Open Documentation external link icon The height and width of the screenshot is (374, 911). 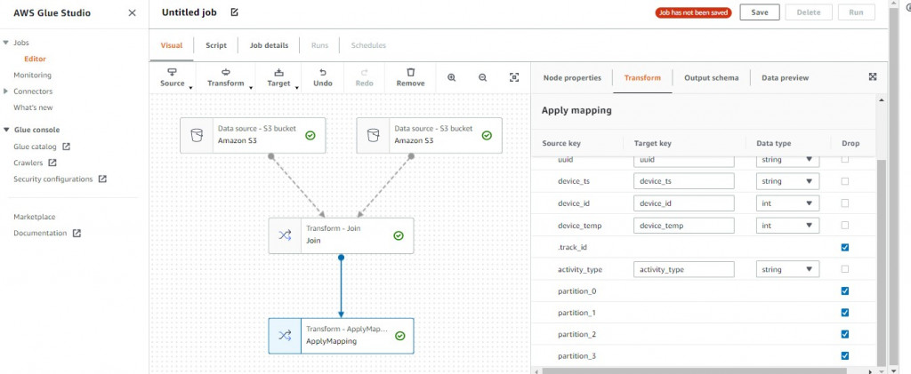(77, 233)
